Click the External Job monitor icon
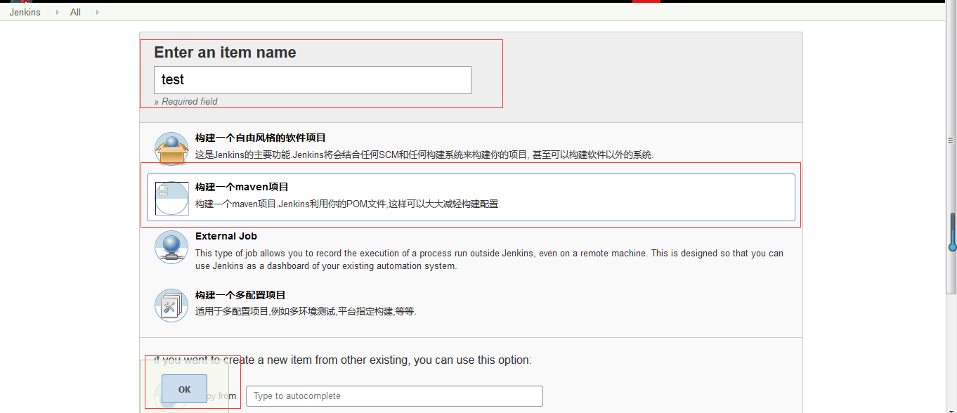This screenshot has height=413, width=957. tap(171, 247)
